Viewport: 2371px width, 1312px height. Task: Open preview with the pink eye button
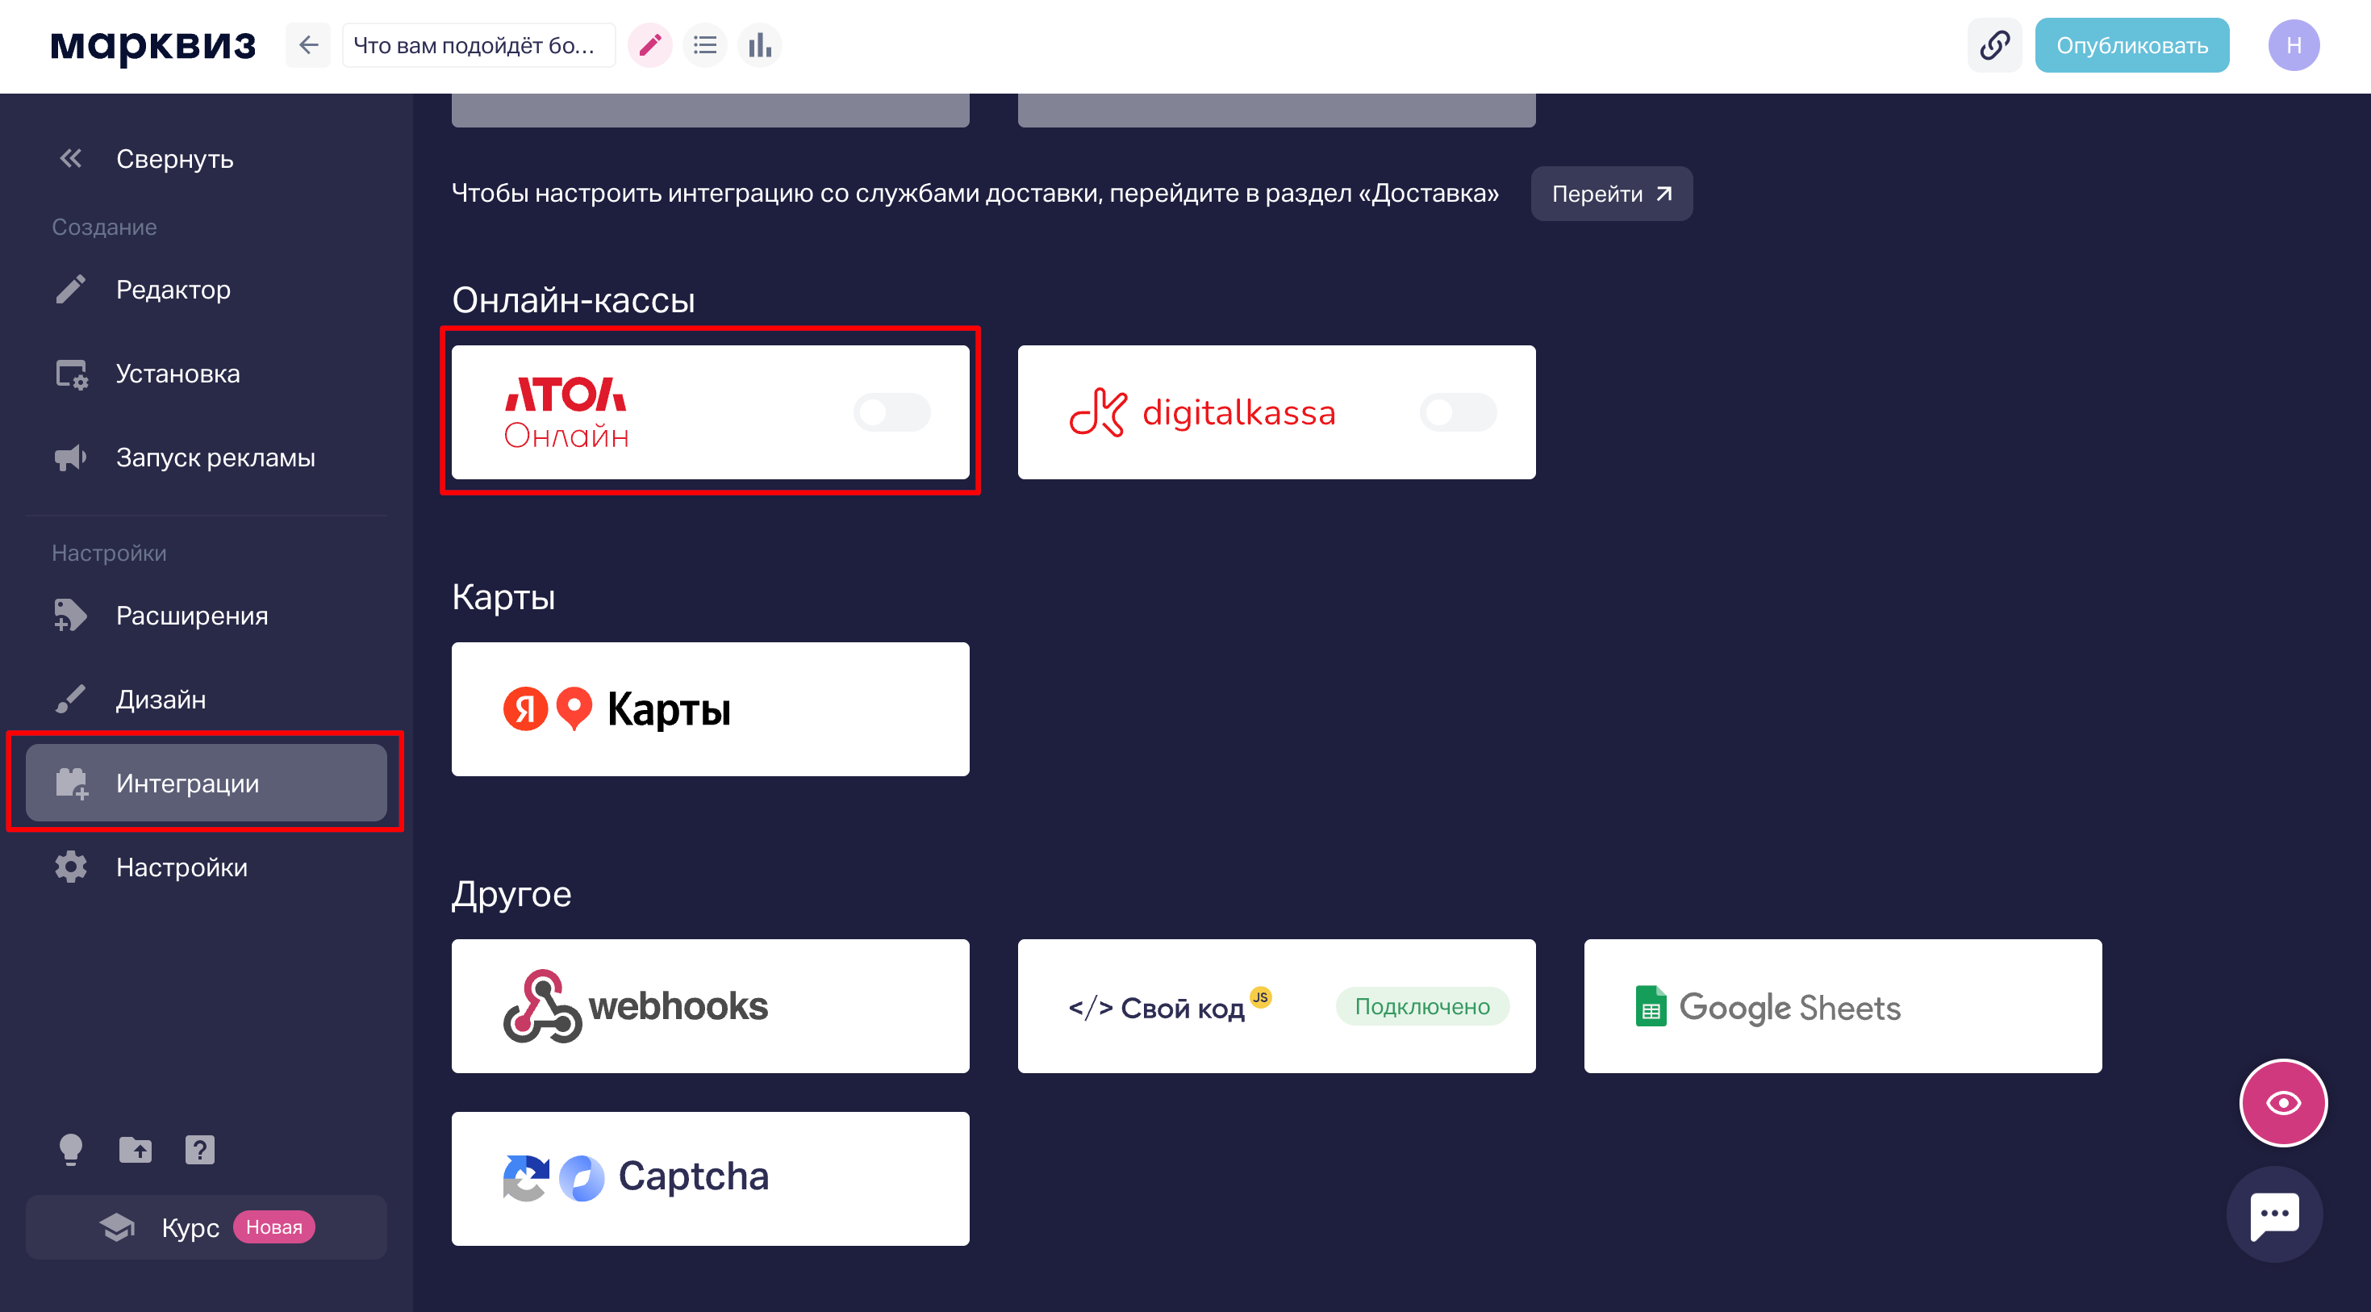pyautogui.click(x=2282, y=1102)
